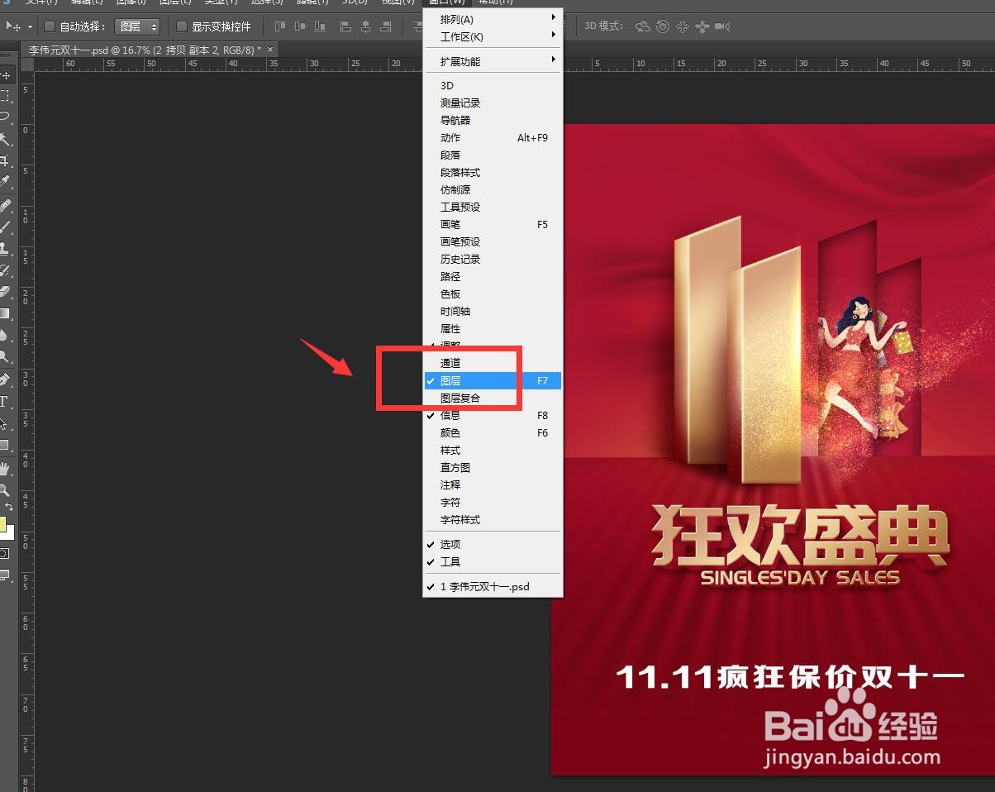Click the align horizontal centers icon

(365, 26)
